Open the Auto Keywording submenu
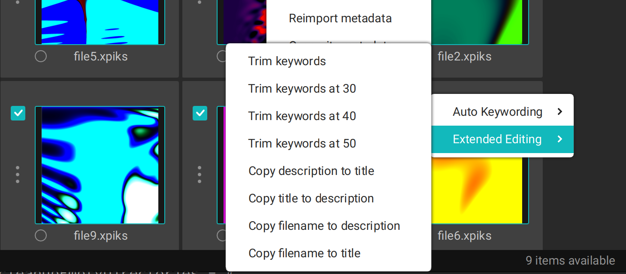626x274 pixels. pos(497,111)
